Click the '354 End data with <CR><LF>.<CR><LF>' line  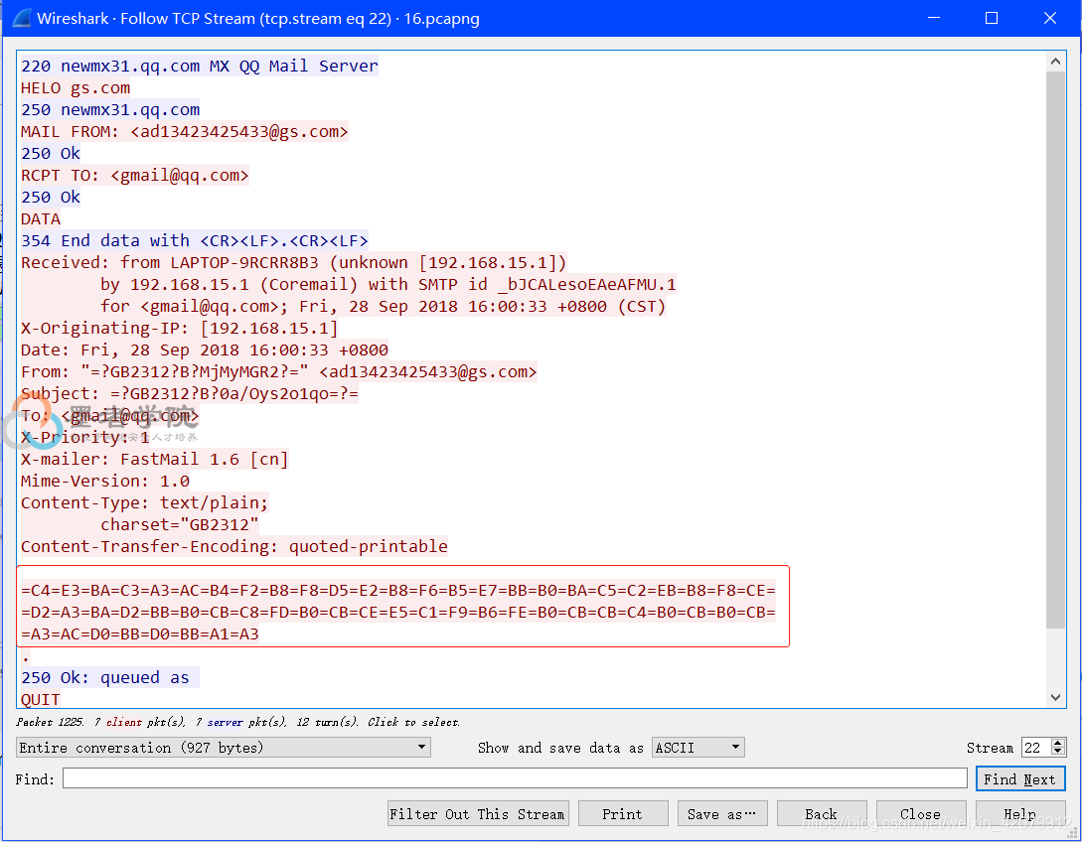point(195,240)
